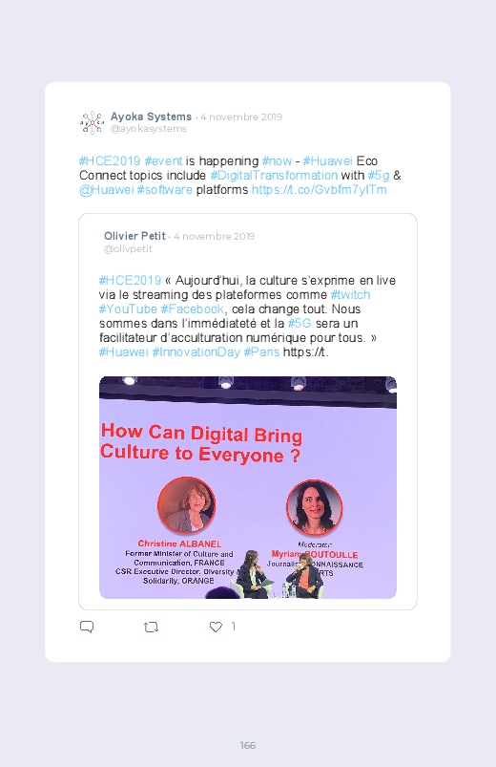Viewport: 496px width, 767px height.
Task: Like the tweet with heart icon
Action: click(216, 627)
